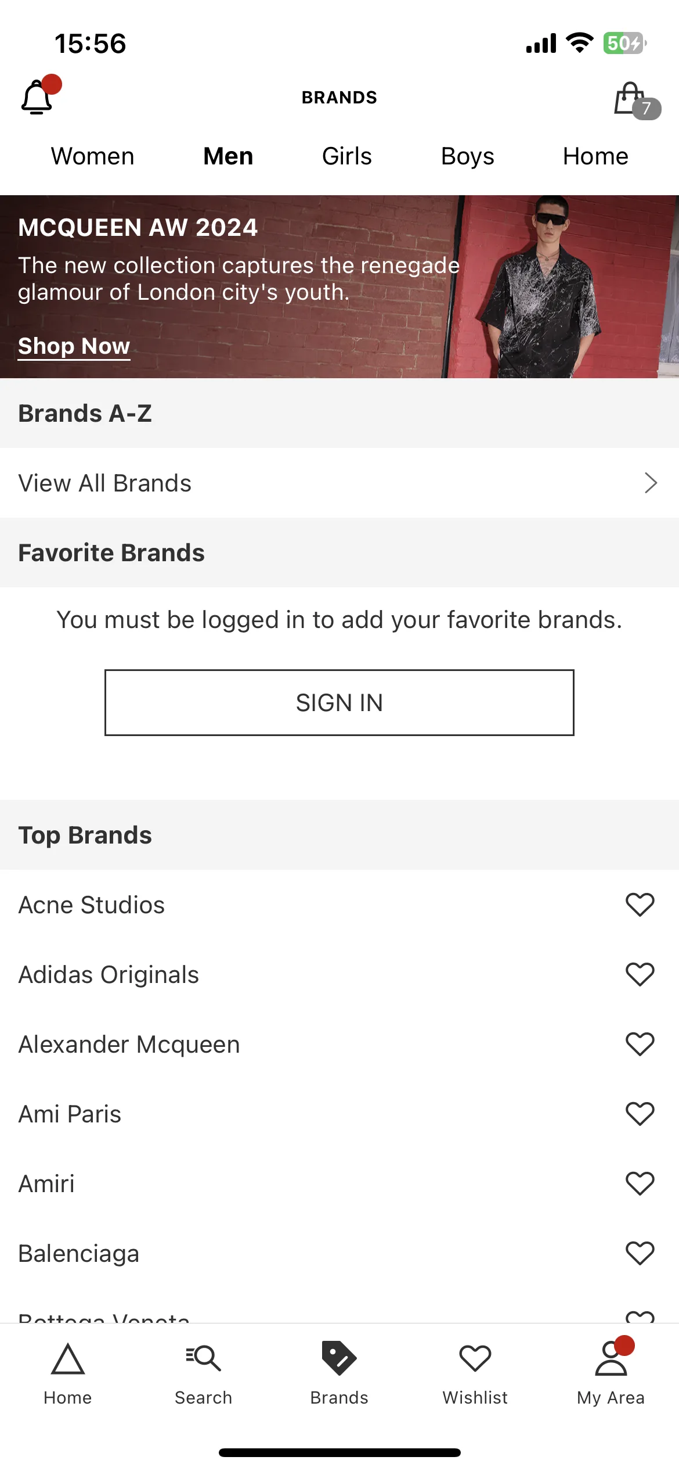
Task: Expand the View All Brands chevron
Action: pos(651,483)
